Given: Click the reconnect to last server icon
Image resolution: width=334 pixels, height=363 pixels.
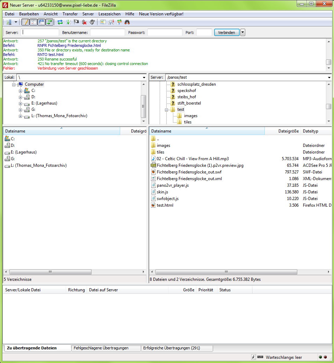Looking at the screenshot, I should click(92, 22).
